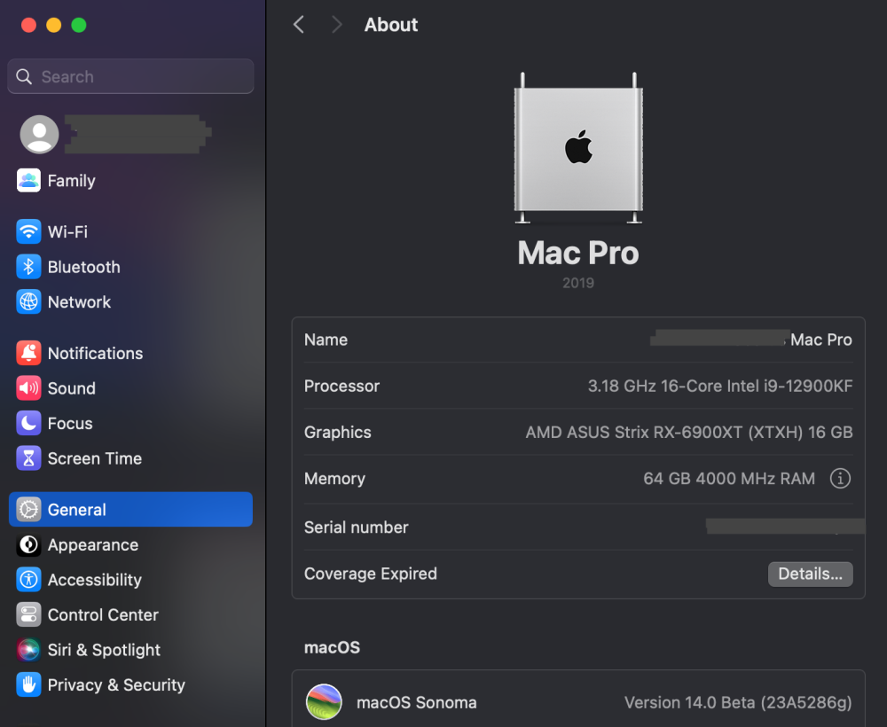The image size is (887, 727).
Task: Minimize window with yellow button
Action: pos(54,25)
